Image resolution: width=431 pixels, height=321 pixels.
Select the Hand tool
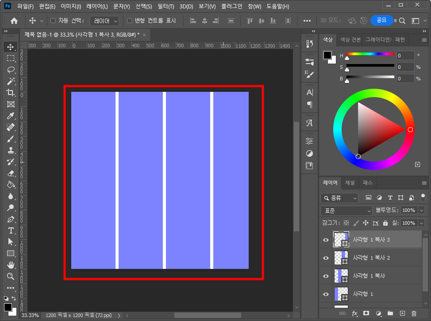point(11,265)
